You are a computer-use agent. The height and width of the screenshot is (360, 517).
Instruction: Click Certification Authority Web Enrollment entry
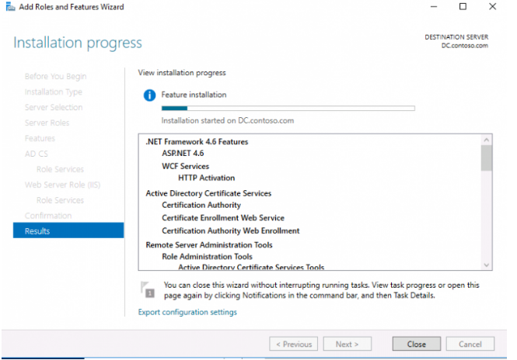pos(230,230)
